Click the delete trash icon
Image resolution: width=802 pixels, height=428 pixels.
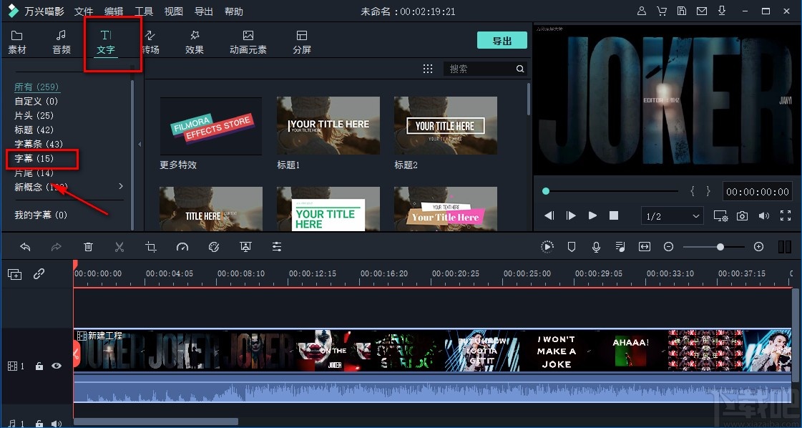tap(88, 246)
